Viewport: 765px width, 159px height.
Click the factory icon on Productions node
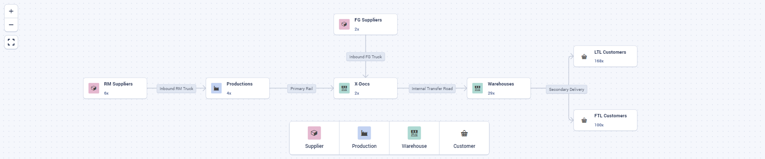[216, 88]
